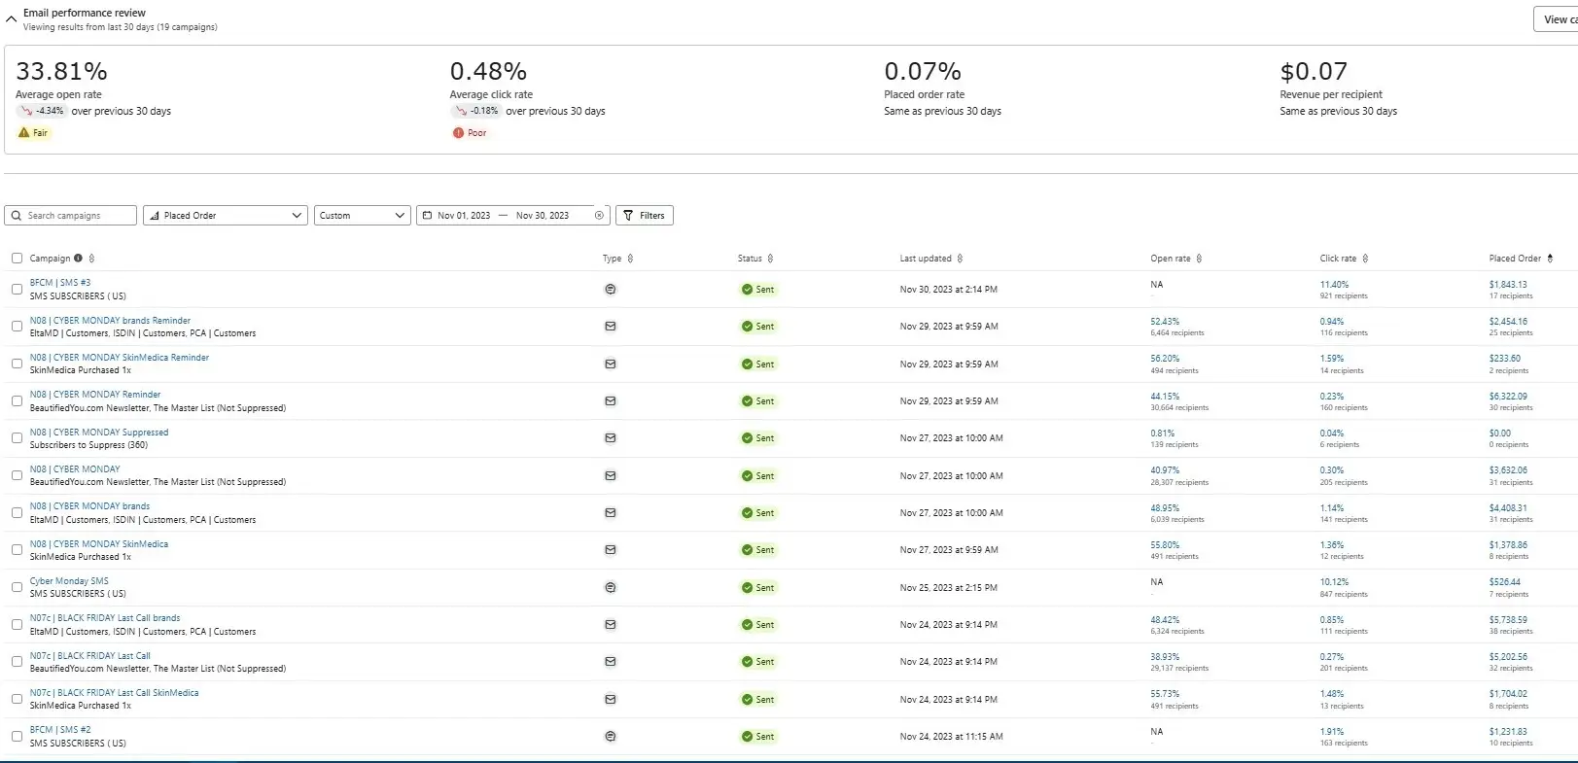The image size is (1578, 763).
Task: Collapse the Email performance review section
Action: point(12,18)
